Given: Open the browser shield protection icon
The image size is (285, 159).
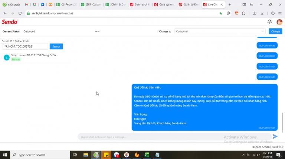Looking at the screenshot, I should (x=228, y=13).
